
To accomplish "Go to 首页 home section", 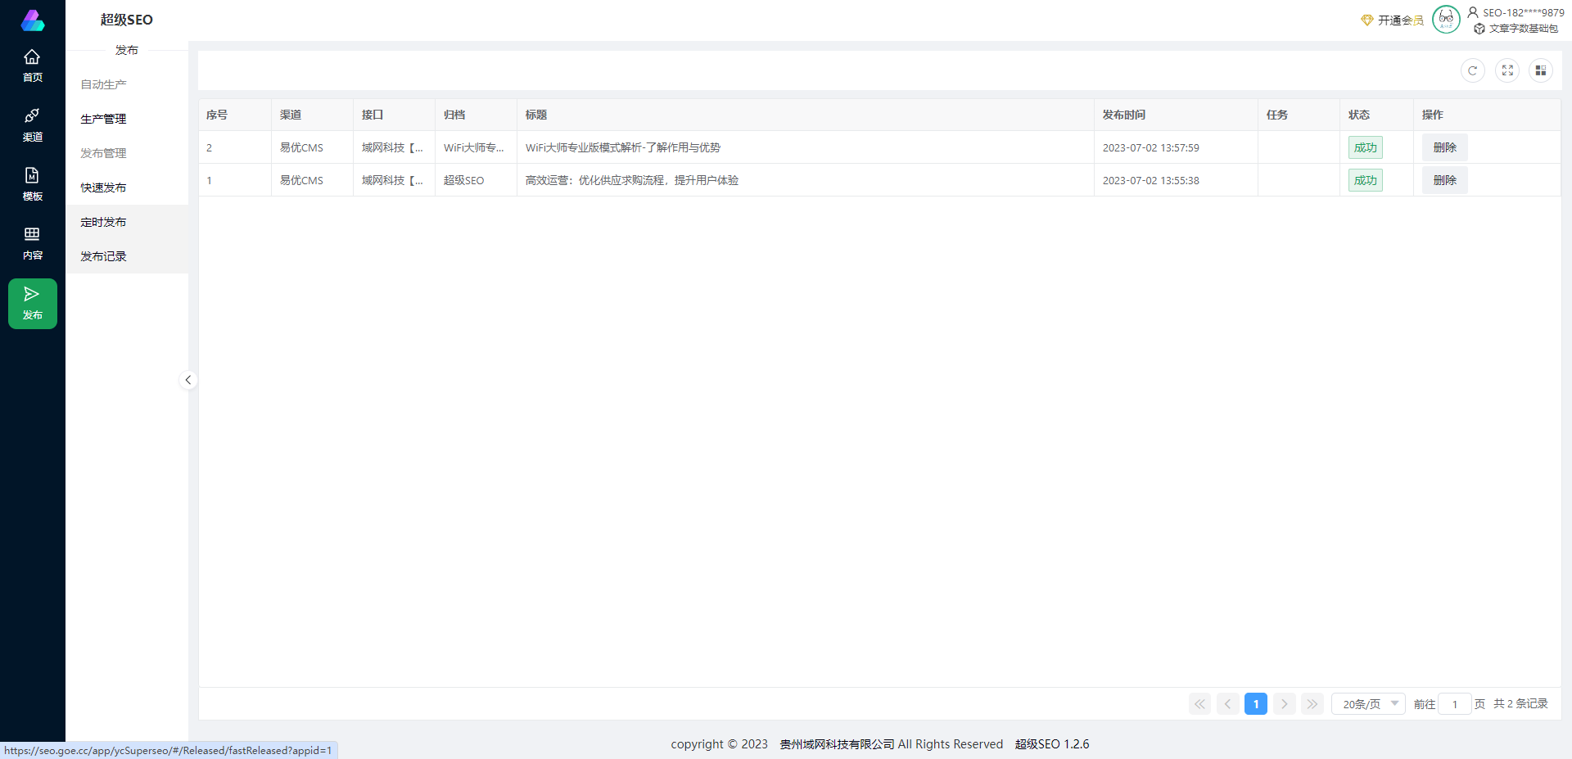I will point(32,66).
